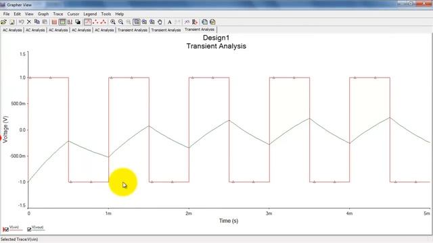Select the Pan hand tool

tap(160, 22)
